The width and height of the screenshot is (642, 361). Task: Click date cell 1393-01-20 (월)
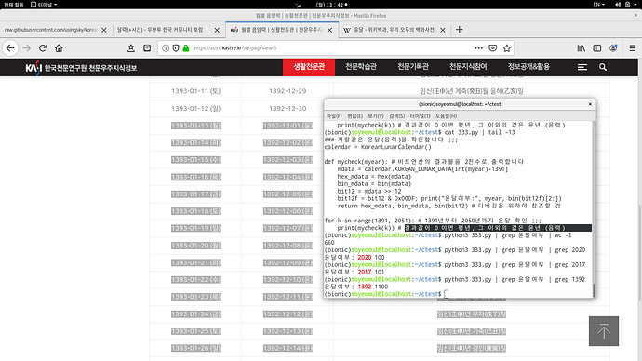(x=195, y=246)
